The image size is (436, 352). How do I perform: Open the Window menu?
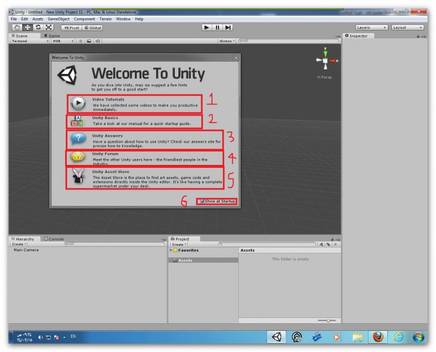click(x=123, y=19)
